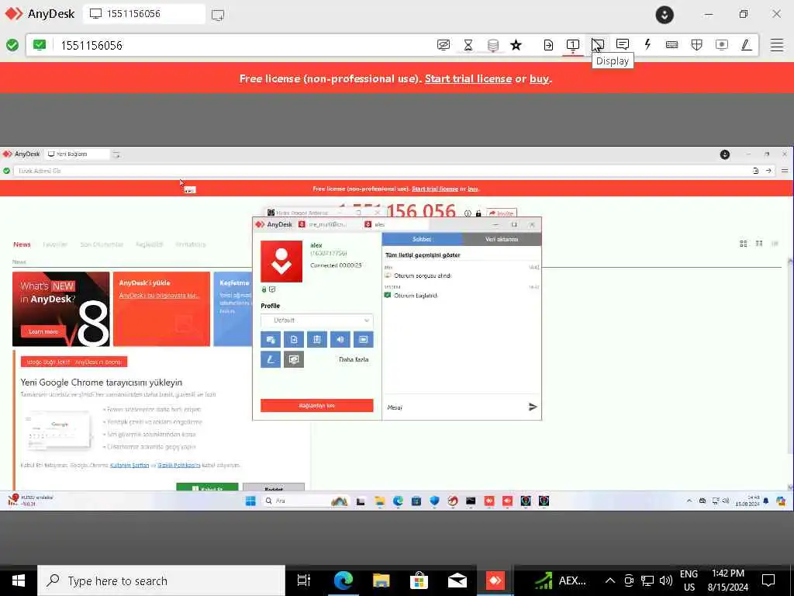Toggle clipboard permission in remote panel
Image resolution: width=794 pixels, height=596 pixels.
tap(317, 340)
